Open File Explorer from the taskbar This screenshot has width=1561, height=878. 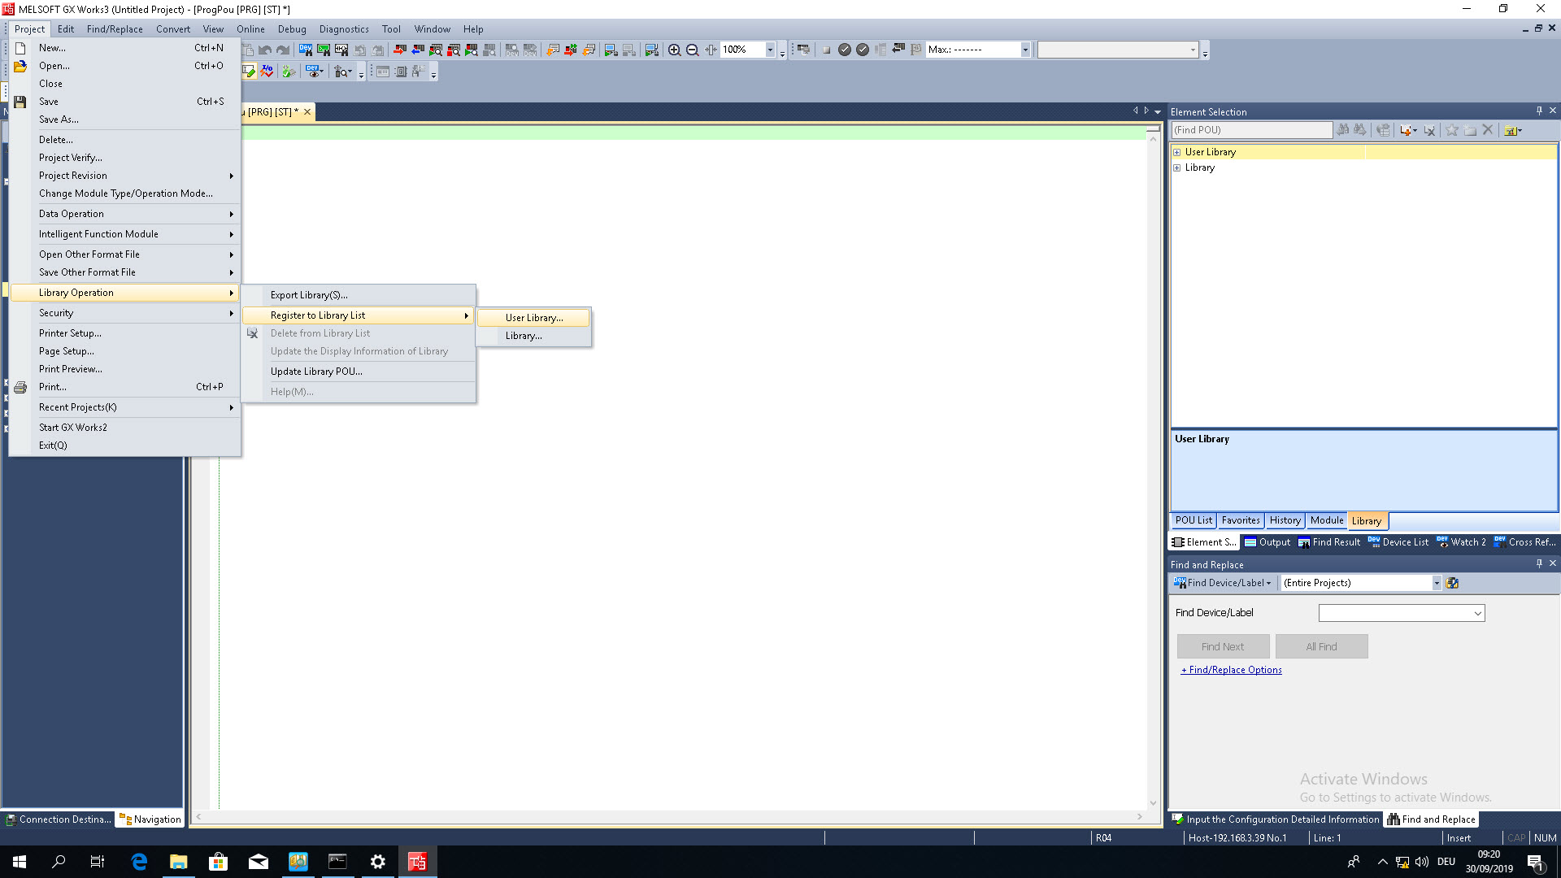[x=178, y=862]
